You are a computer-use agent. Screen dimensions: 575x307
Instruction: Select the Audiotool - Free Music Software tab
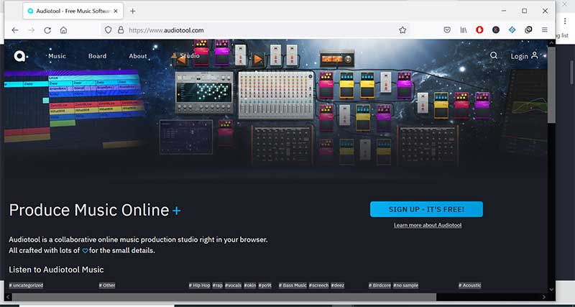point(73,11)
